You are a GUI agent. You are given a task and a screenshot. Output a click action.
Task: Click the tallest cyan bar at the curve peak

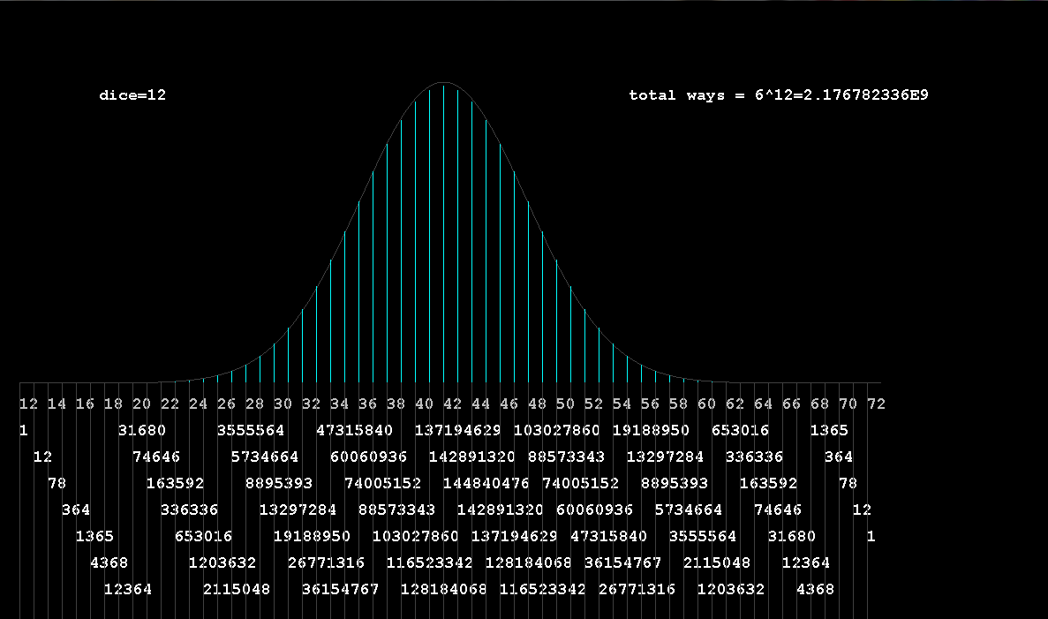tap(443, 230)
